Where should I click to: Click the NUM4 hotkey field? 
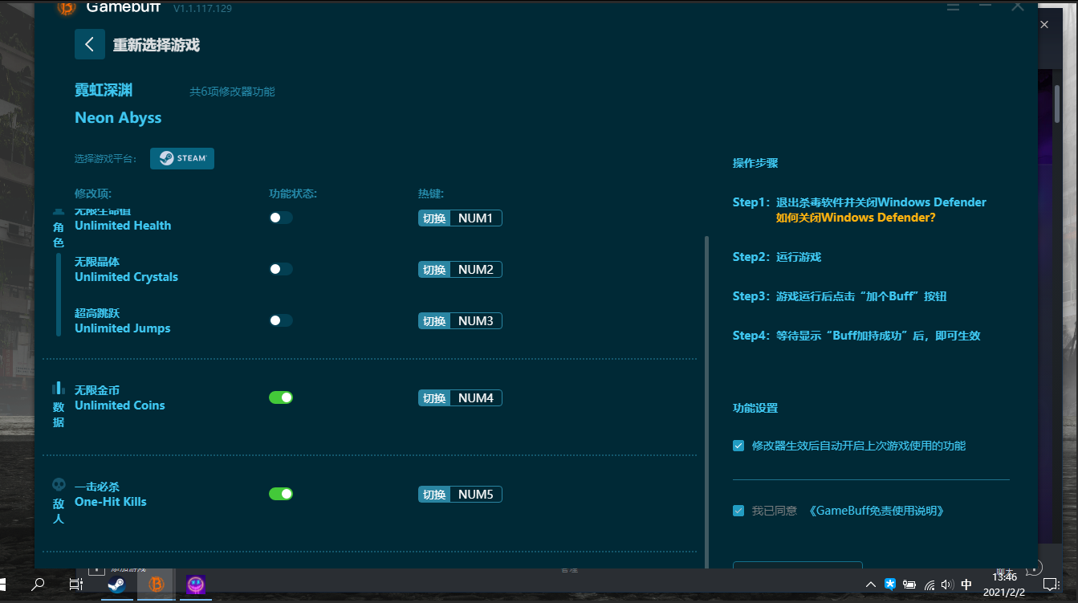tap(476, 398)
